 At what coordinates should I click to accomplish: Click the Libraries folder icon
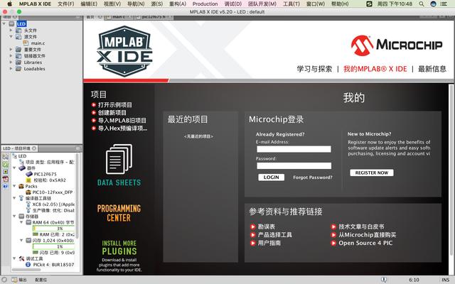(18, 62)
